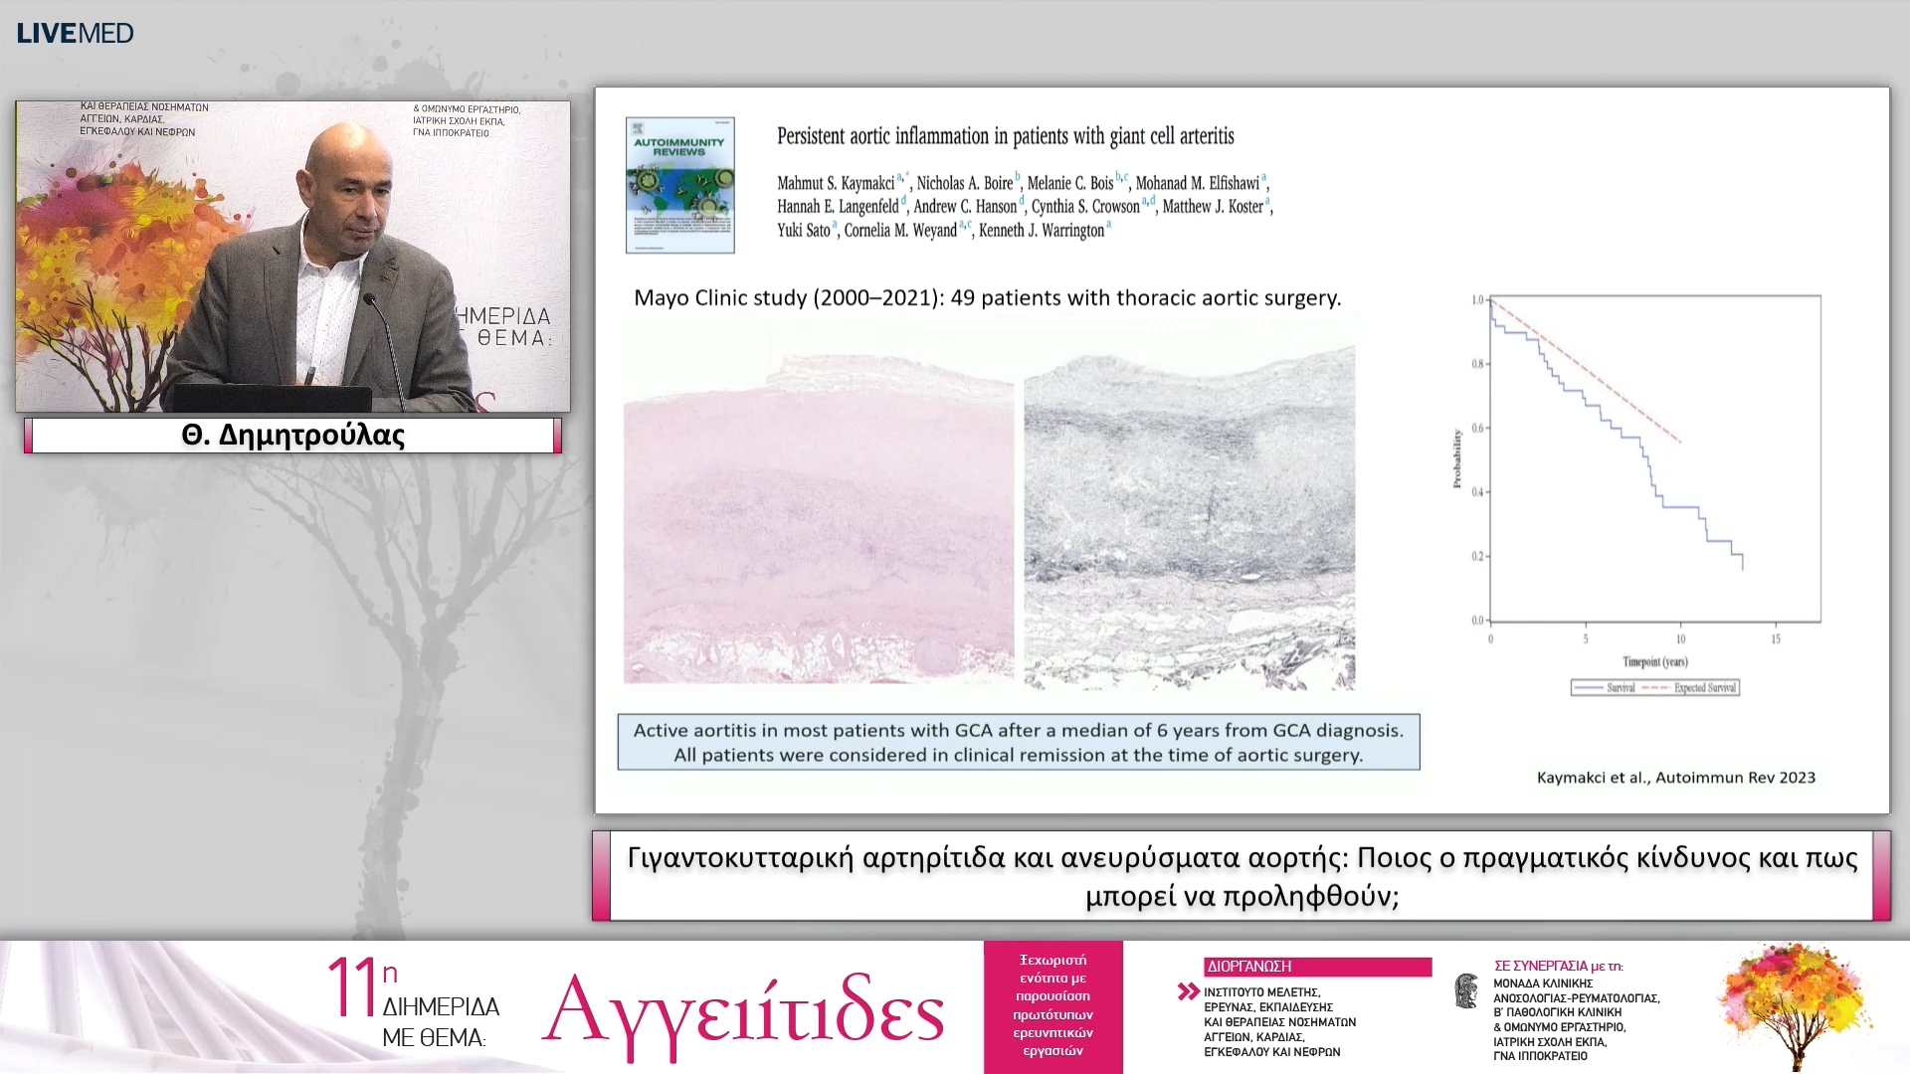Click the Autoimmunity Reviews journal cover

coord(679,185)
